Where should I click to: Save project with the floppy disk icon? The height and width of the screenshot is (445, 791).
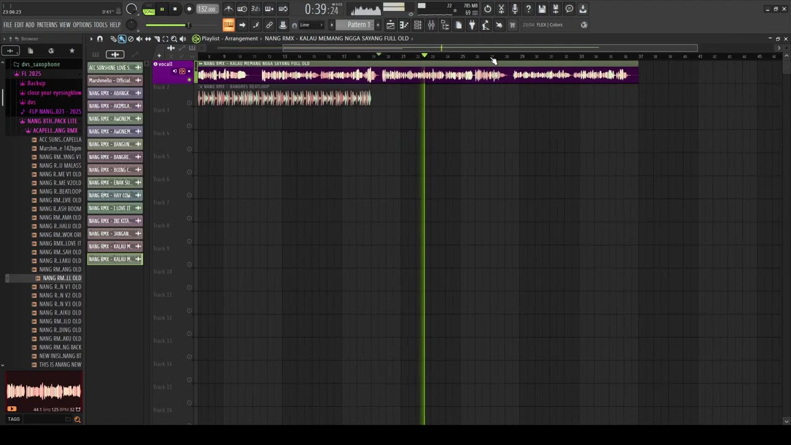point(542,9)
